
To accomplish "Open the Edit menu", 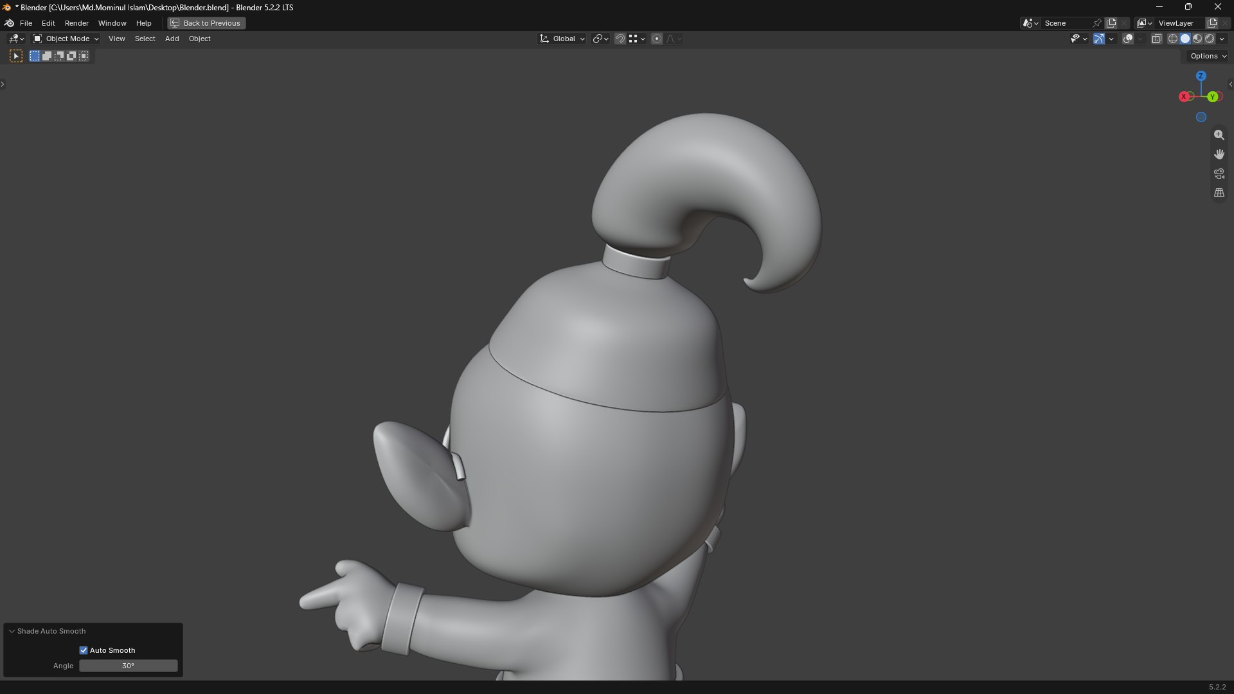I will [x=48, y=23].
